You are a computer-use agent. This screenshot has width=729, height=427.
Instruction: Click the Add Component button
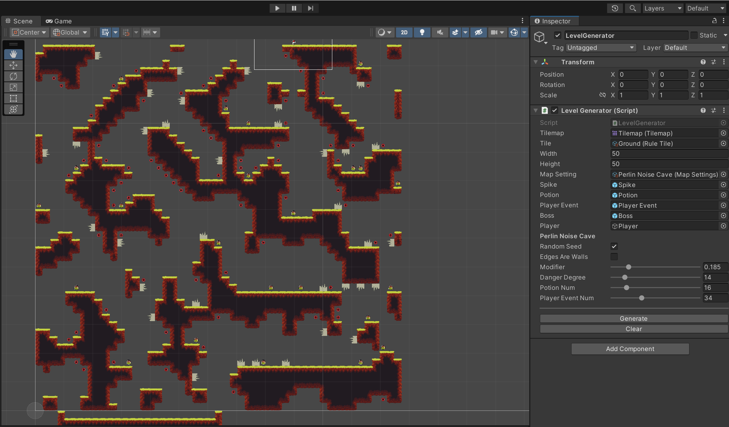630,349
